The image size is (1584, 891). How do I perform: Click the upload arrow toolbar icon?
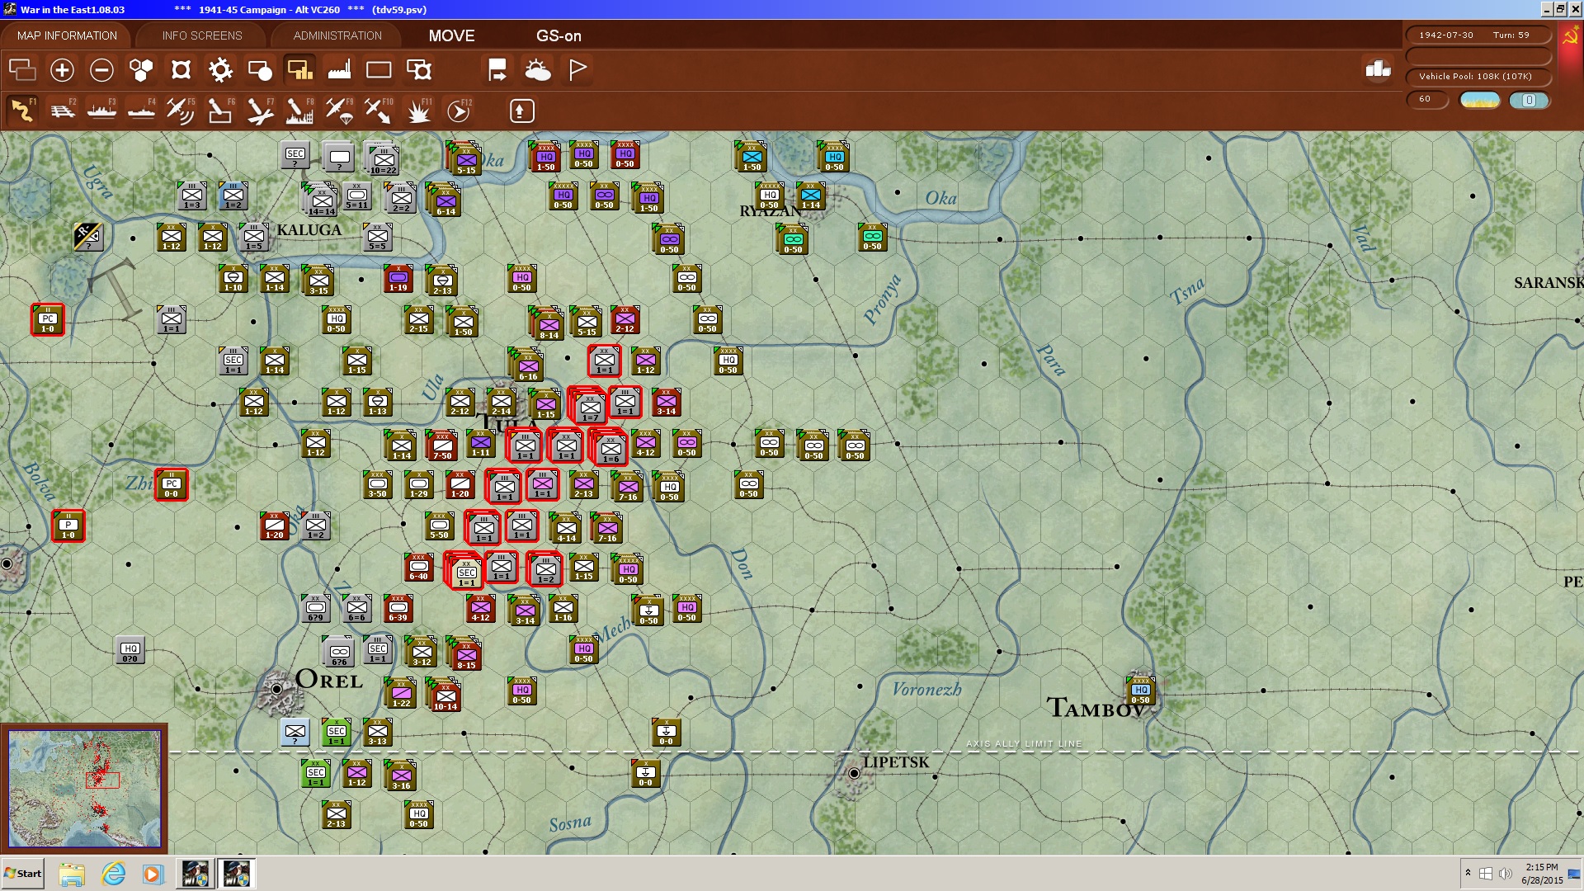[521, 111]
